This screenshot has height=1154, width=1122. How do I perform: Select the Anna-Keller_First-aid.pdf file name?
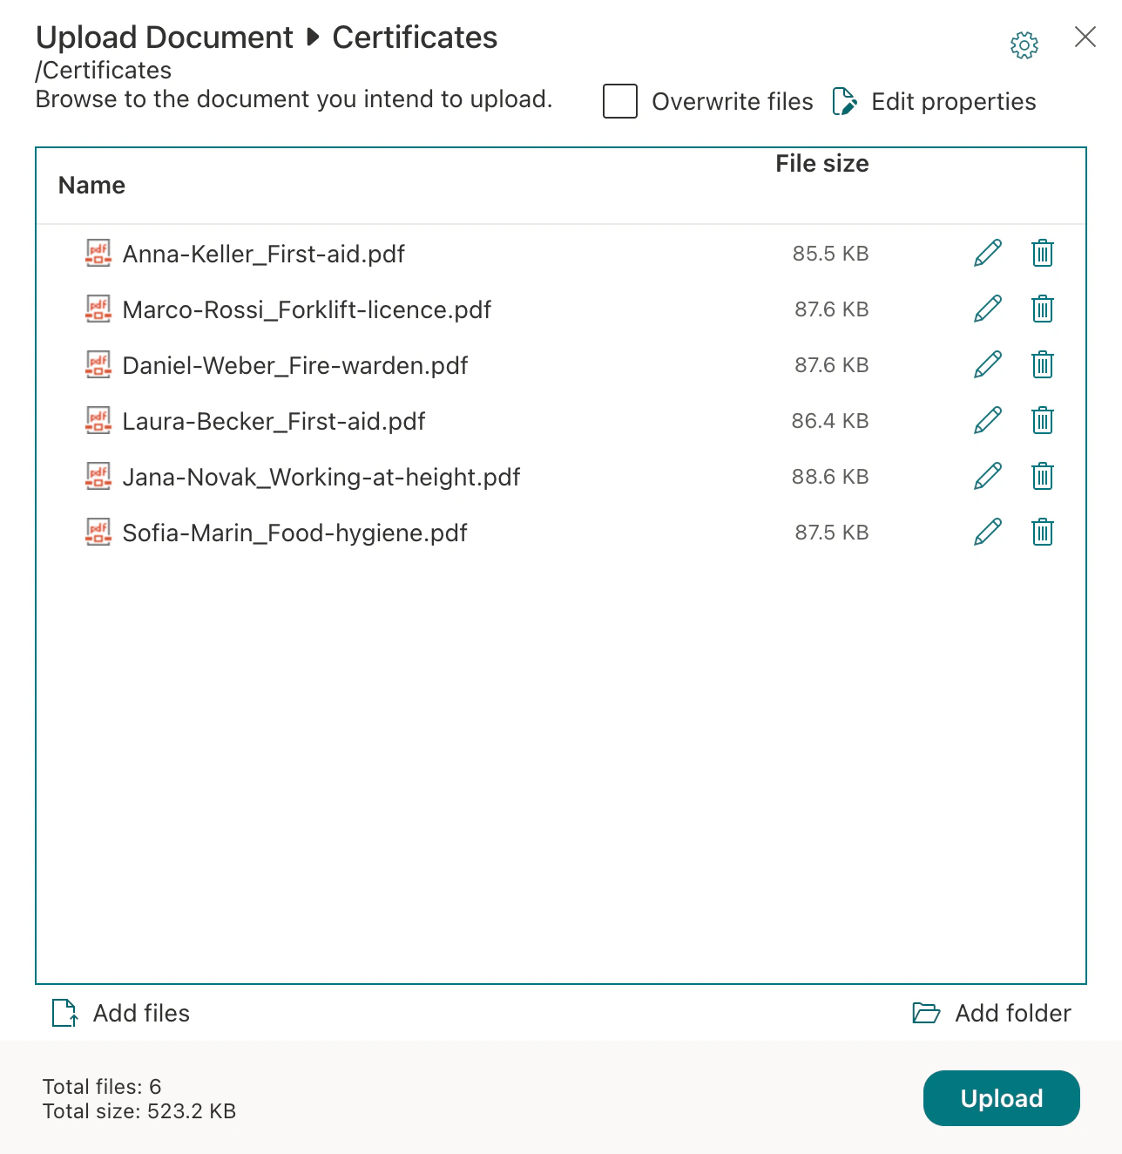point(264,254)
